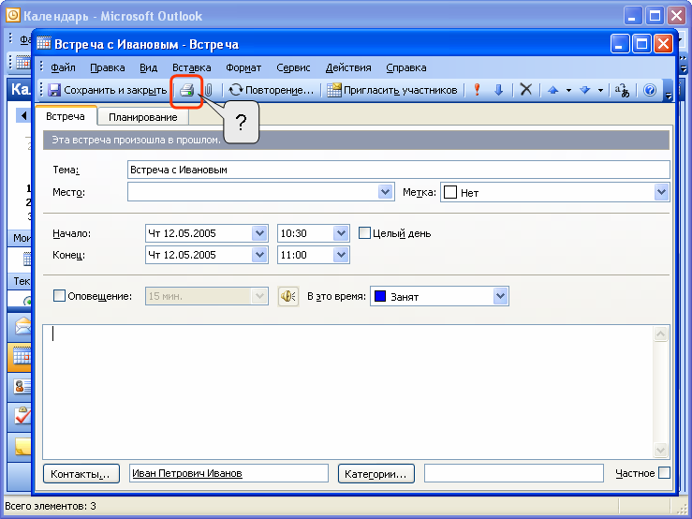
Task: Select the Встреча tab
Action: pos(66,116)
